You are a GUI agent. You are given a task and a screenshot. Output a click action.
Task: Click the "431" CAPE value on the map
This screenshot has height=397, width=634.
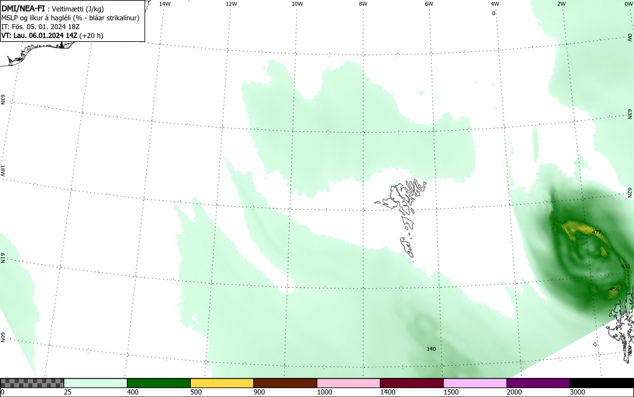point(626,266)
